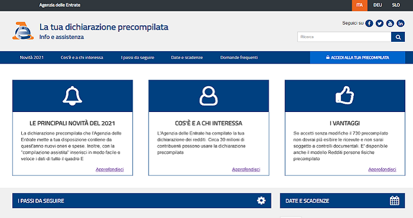Viewport: 413px width, 218px height.
Task: Click the person icon on middle card
Action: point(209,96)
